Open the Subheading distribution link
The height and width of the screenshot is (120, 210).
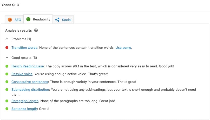point(30,89)
